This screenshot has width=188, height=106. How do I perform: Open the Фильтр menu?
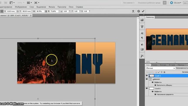pos(52,7)
